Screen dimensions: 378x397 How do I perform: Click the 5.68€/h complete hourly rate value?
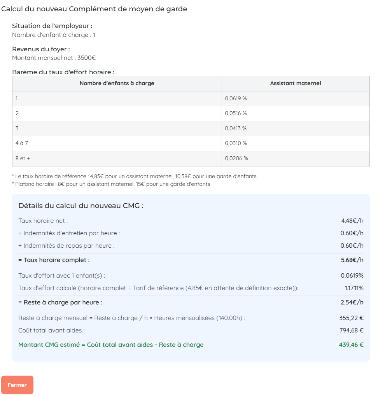352,260
